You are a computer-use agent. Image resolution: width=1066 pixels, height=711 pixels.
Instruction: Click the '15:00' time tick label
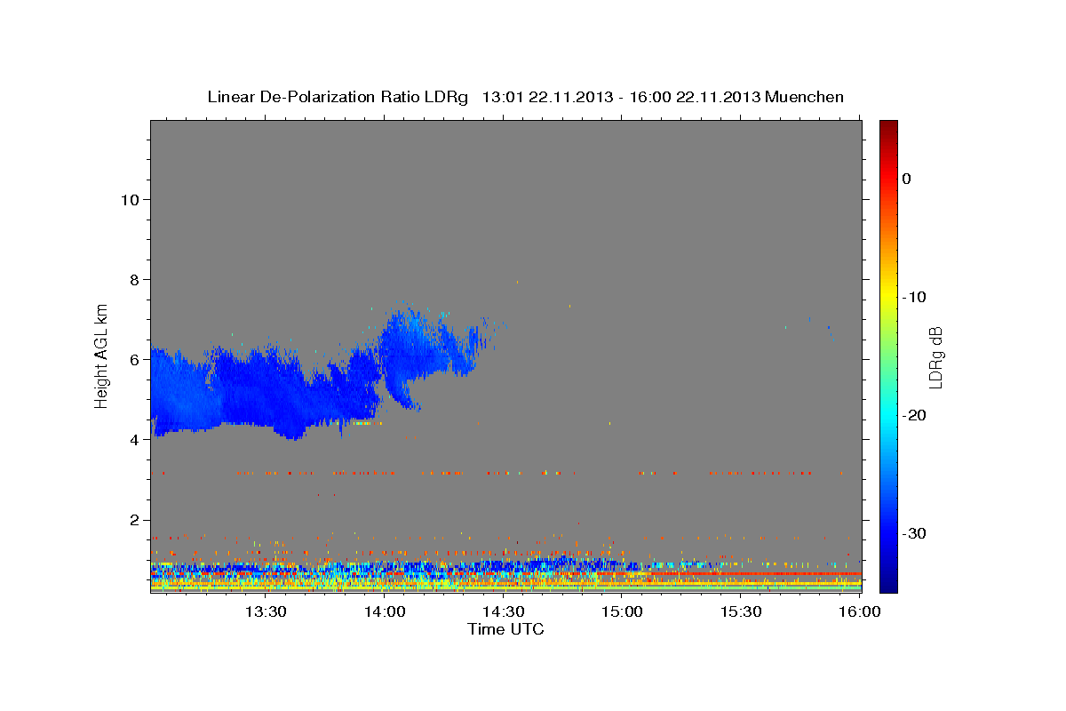(x=622, y=611)
